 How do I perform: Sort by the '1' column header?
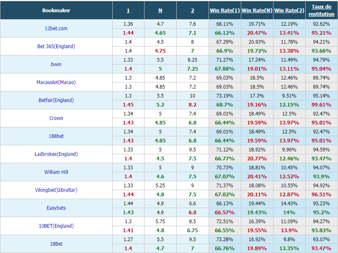[128, 11]
